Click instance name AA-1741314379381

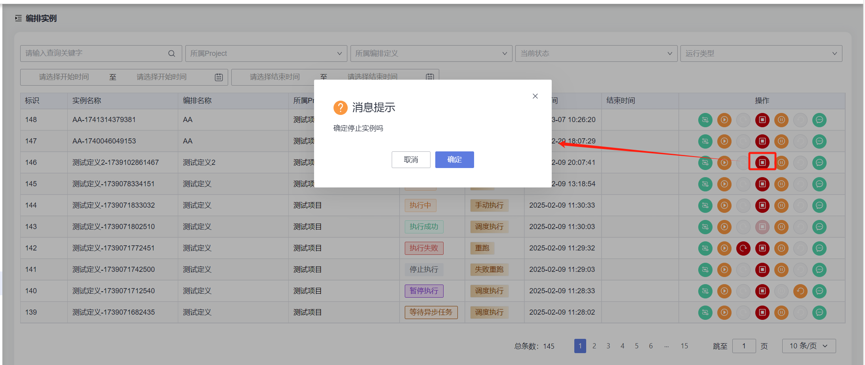click(104, 120)
